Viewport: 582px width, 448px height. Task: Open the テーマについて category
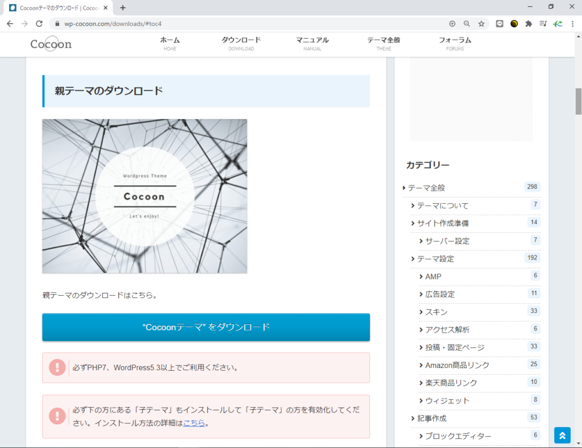point(443,206)
